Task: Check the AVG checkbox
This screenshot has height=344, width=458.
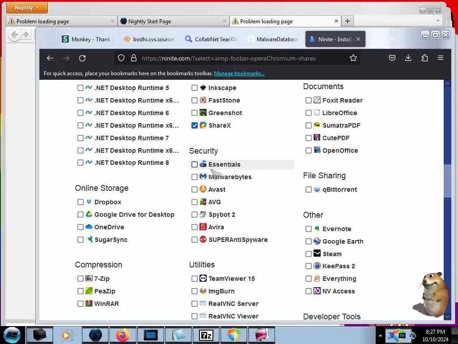Action: point(195,202)
